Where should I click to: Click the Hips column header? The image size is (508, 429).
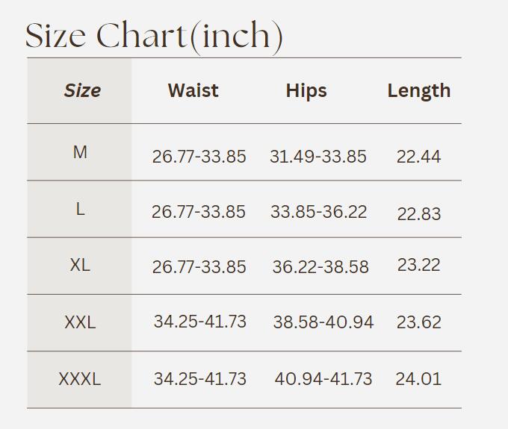click(x=306, y=90)
